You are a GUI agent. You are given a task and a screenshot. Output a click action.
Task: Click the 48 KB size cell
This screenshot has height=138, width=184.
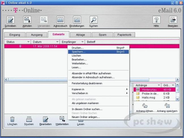coord(167,90)
